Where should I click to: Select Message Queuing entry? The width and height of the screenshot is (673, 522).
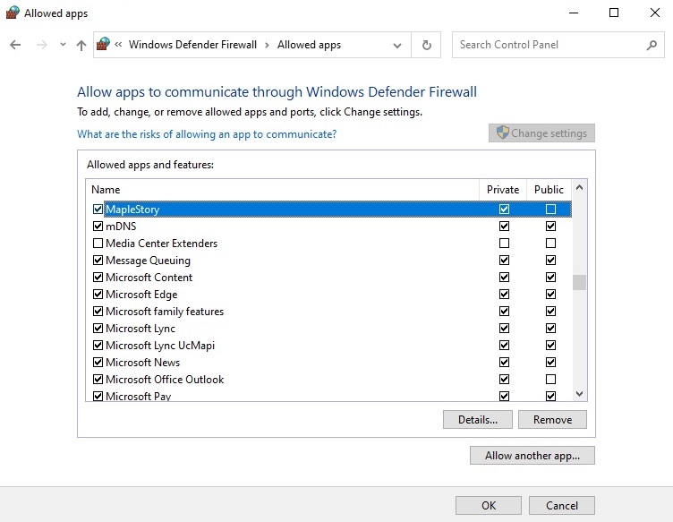coord(148,261)
